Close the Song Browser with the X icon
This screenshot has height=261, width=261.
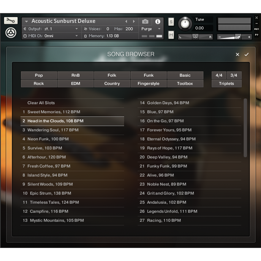(x=238, y=54)
